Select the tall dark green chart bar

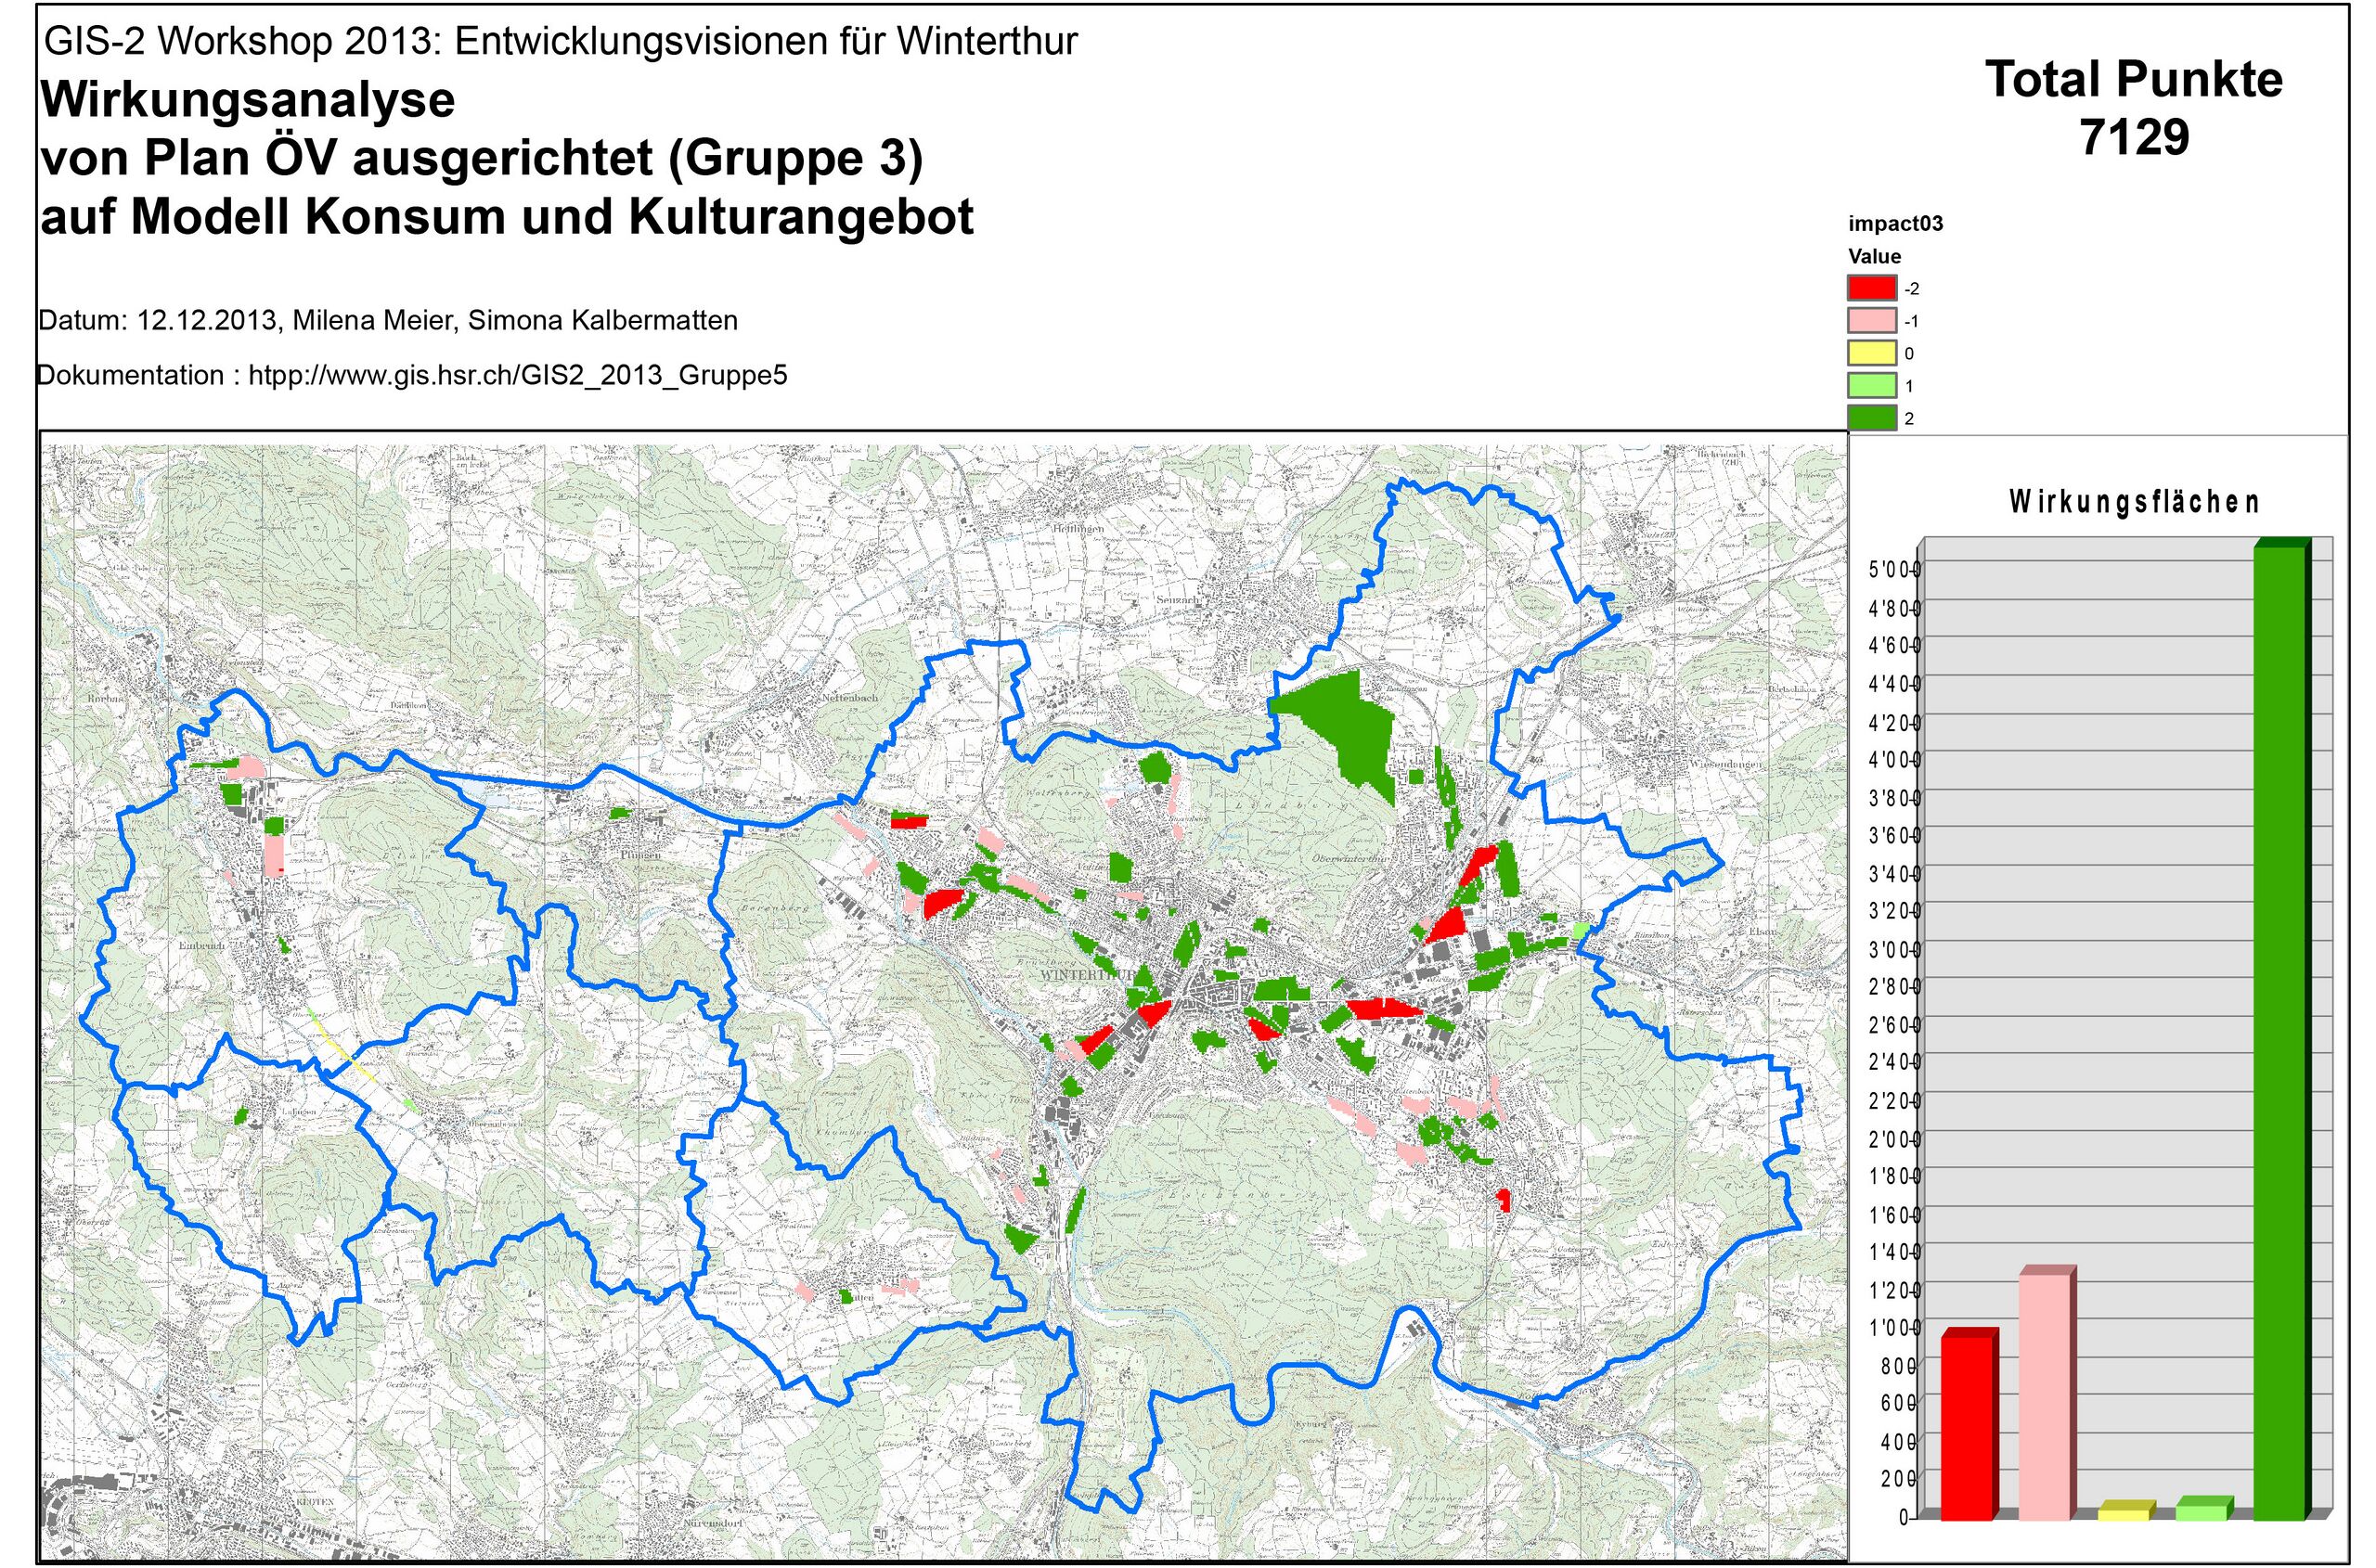point(2279,1030)
